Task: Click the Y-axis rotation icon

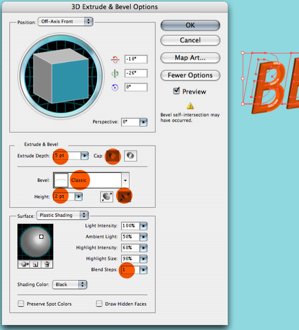Action: tap(115, 73)
